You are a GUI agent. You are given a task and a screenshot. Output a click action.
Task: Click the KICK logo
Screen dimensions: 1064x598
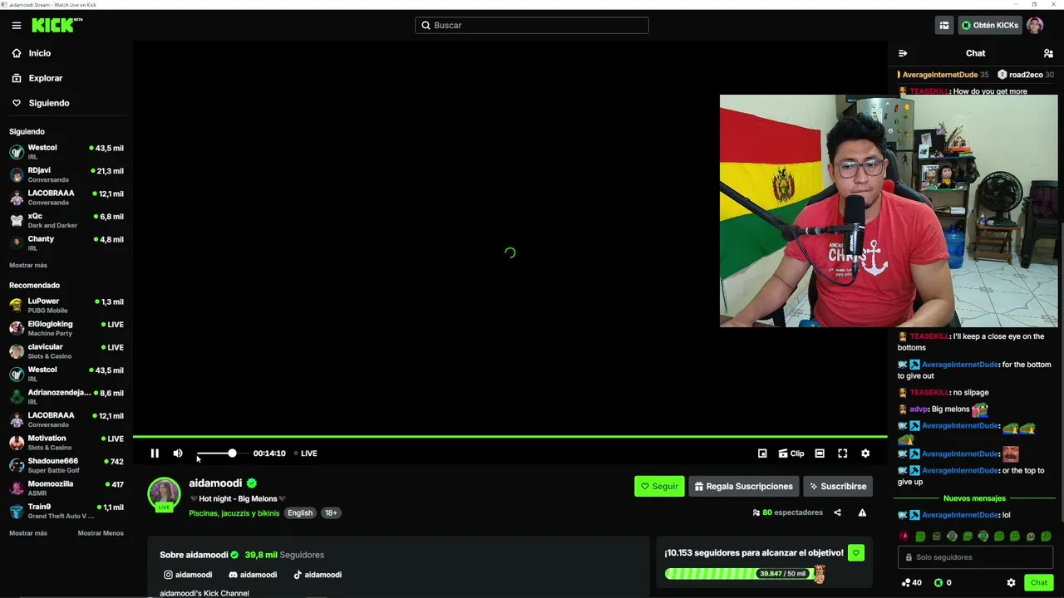click(x=57, y=25)
